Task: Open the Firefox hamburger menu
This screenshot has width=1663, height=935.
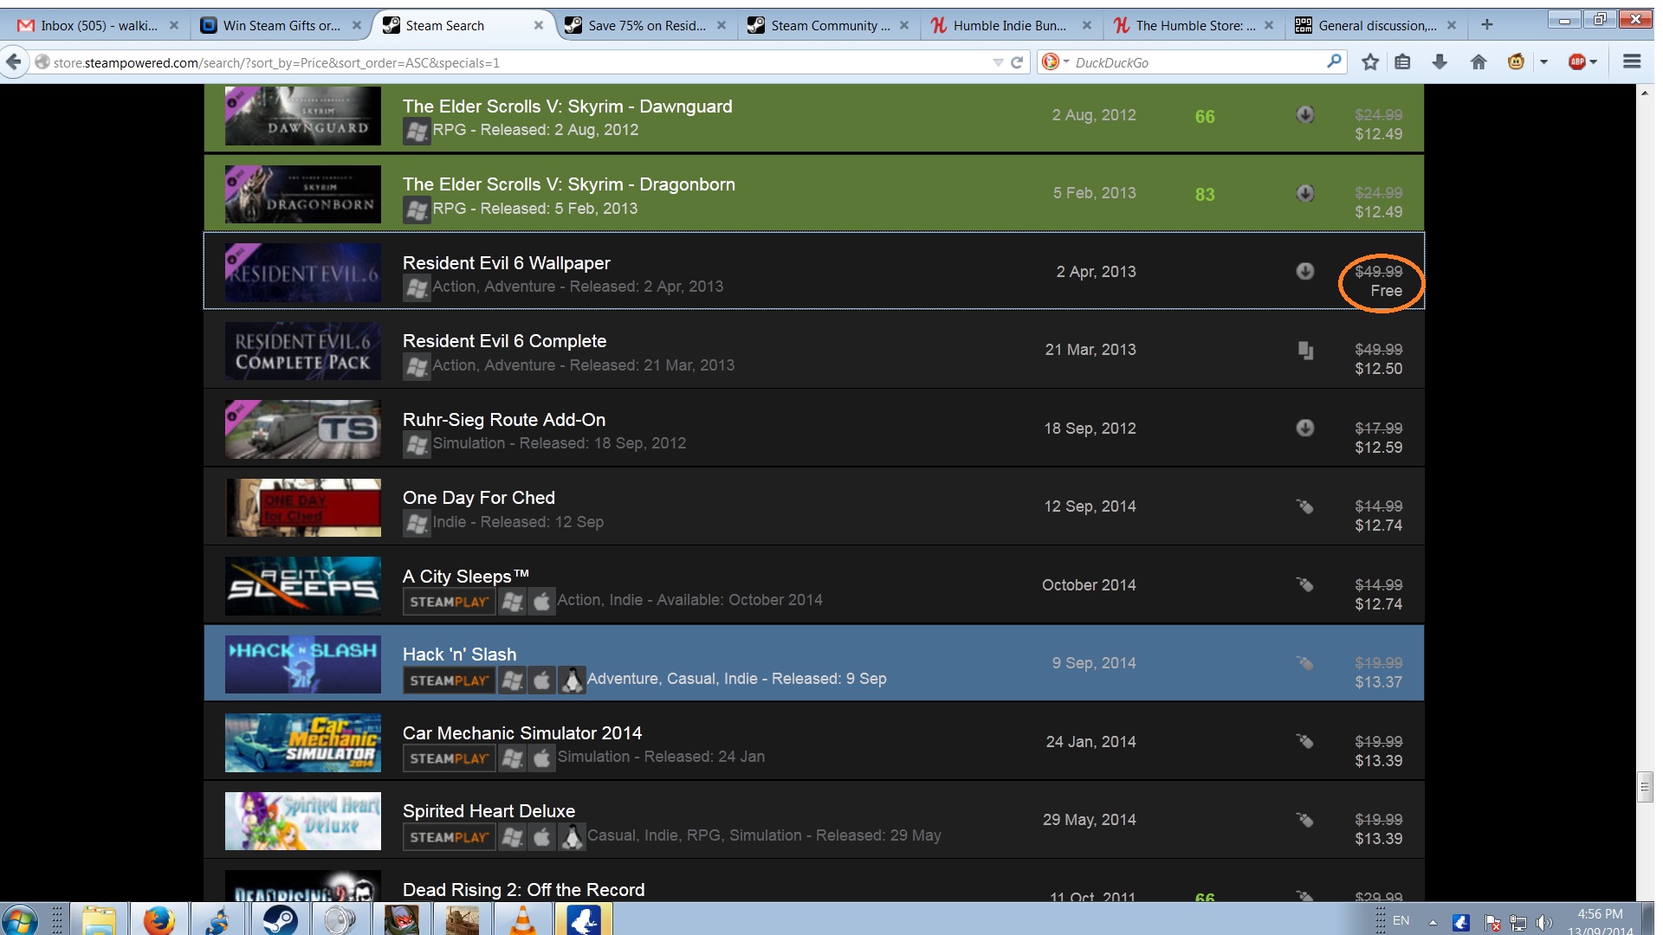Action: point(1632,61)
